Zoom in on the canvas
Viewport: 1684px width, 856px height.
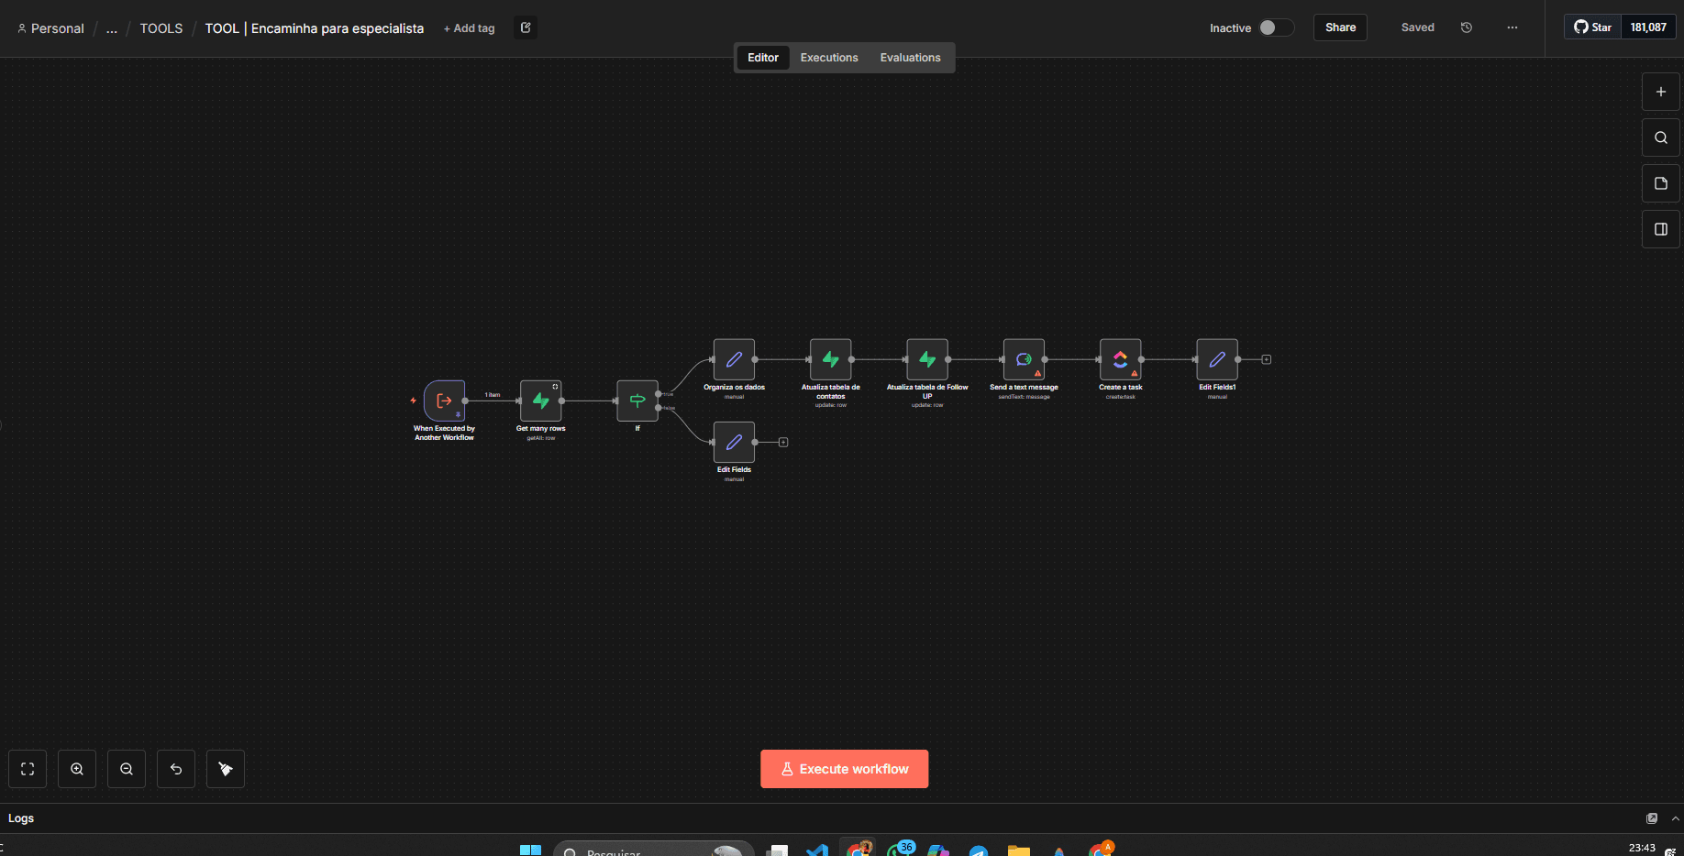[x=76, y=768]
